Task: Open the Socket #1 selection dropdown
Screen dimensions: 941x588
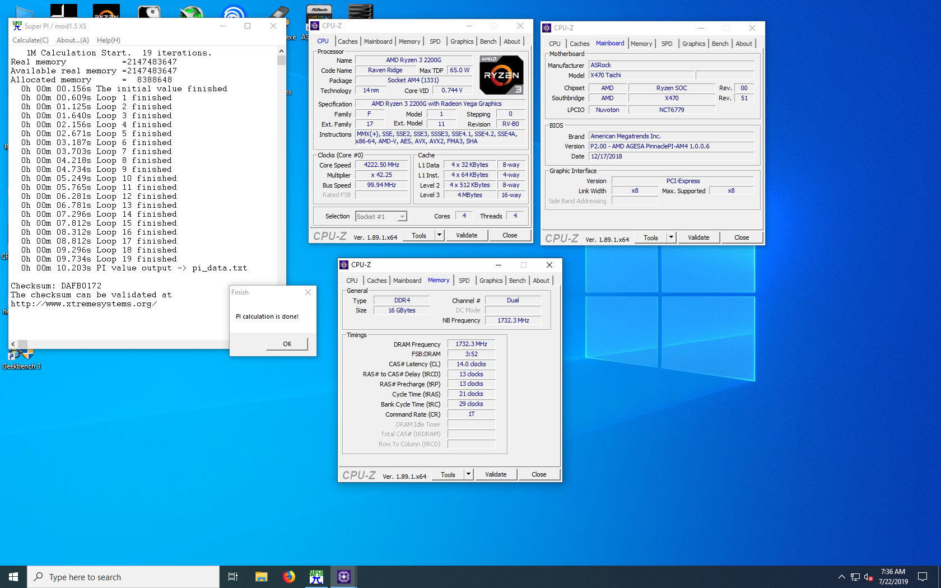Action: [x=381, y=217]
